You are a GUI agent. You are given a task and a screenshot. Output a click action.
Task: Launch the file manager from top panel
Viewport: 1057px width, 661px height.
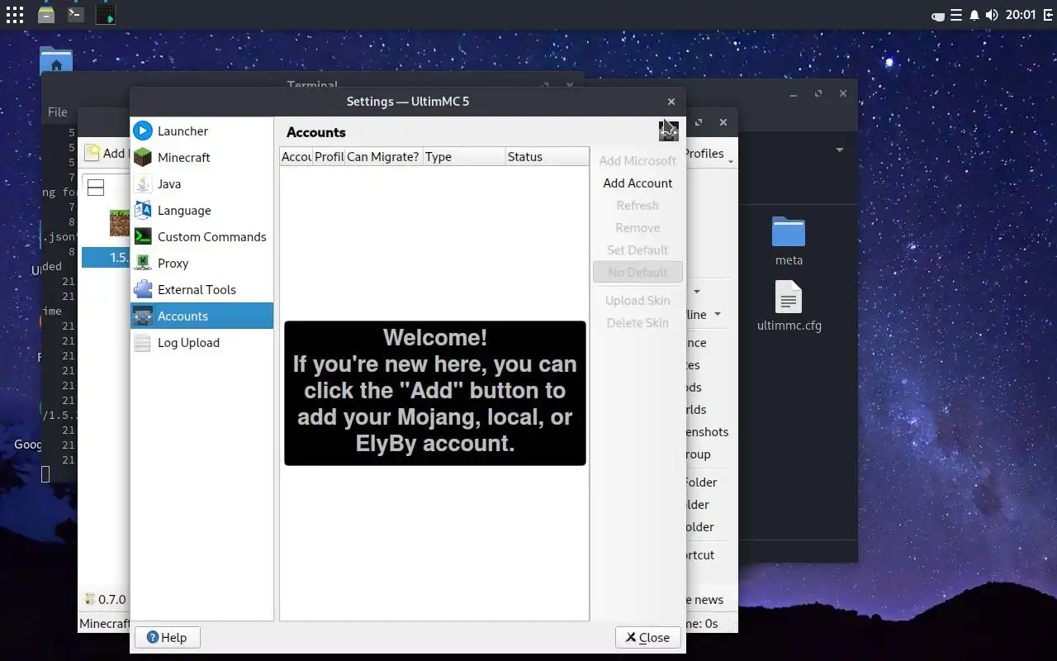[46, 15]
